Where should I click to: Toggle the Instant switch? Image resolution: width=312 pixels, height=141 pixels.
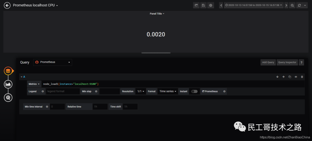[194, 92]
